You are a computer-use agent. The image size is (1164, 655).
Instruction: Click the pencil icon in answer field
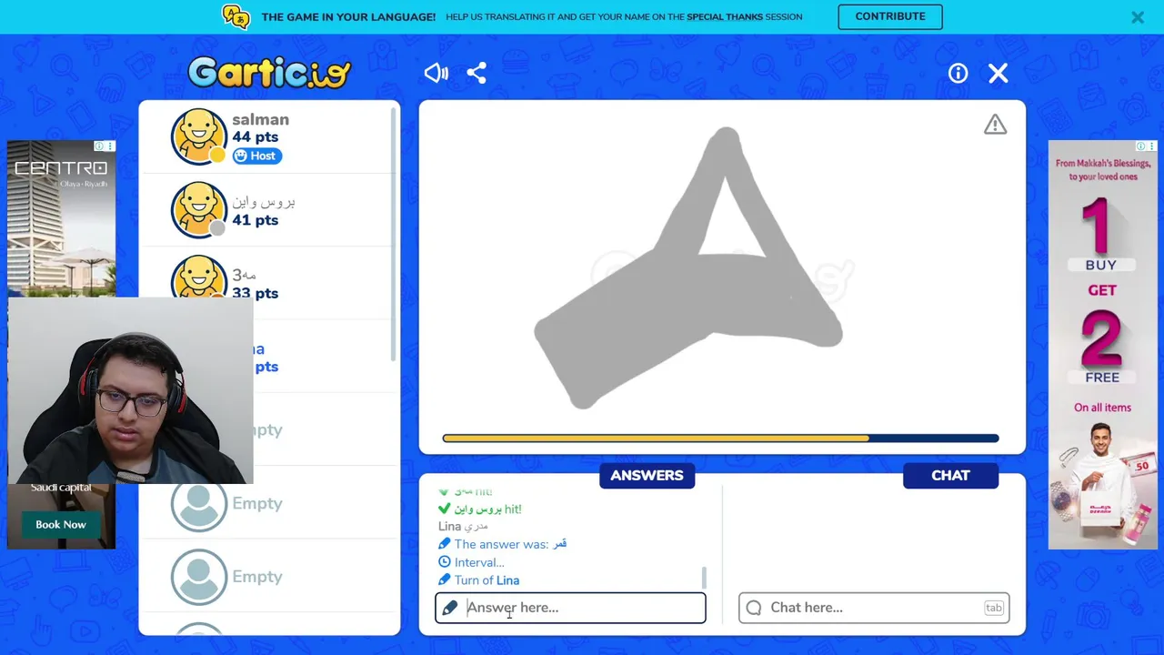450,608
